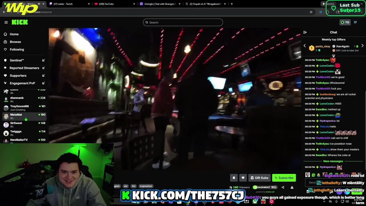Click the taskbar microphone icon

337,201
